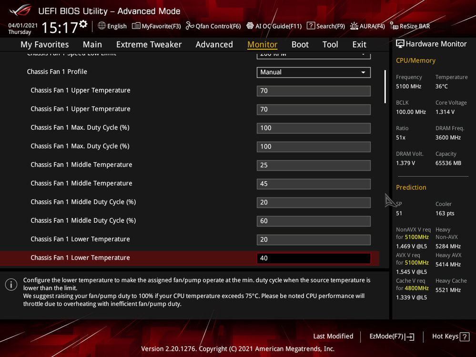Select the Advanced tab
The image size is (476, 357).
click(214, 44)
